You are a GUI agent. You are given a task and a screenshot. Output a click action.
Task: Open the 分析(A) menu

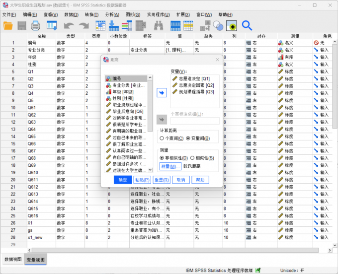tap(112, 14)
